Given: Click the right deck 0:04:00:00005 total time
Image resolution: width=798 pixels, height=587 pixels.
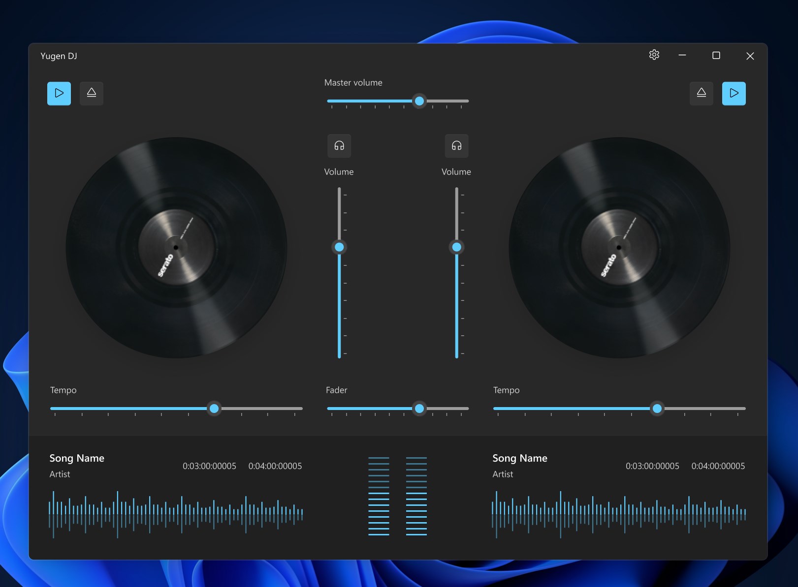Looking at the screenshot, I should [718, 466].
